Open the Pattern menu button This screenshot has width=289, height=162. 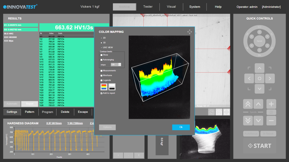[29, 112]
